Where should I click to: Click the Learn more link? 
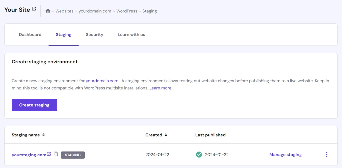click(160, 88)
